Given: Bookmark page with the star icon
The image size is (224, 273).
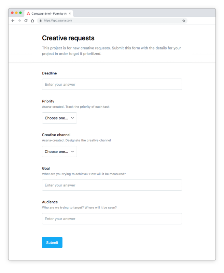Looking at the screenshot, I should click(x=184, y=21).
